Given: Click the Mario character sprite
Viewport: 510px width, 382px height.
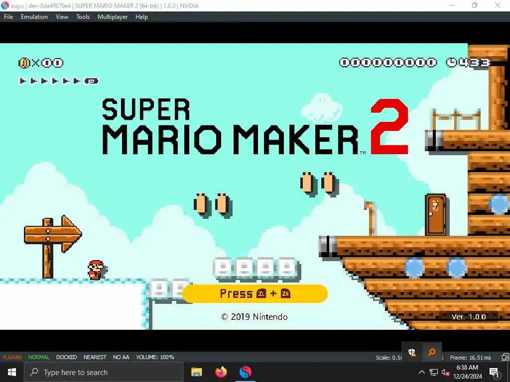Looking at the screenshot, I should coord(96,270).
